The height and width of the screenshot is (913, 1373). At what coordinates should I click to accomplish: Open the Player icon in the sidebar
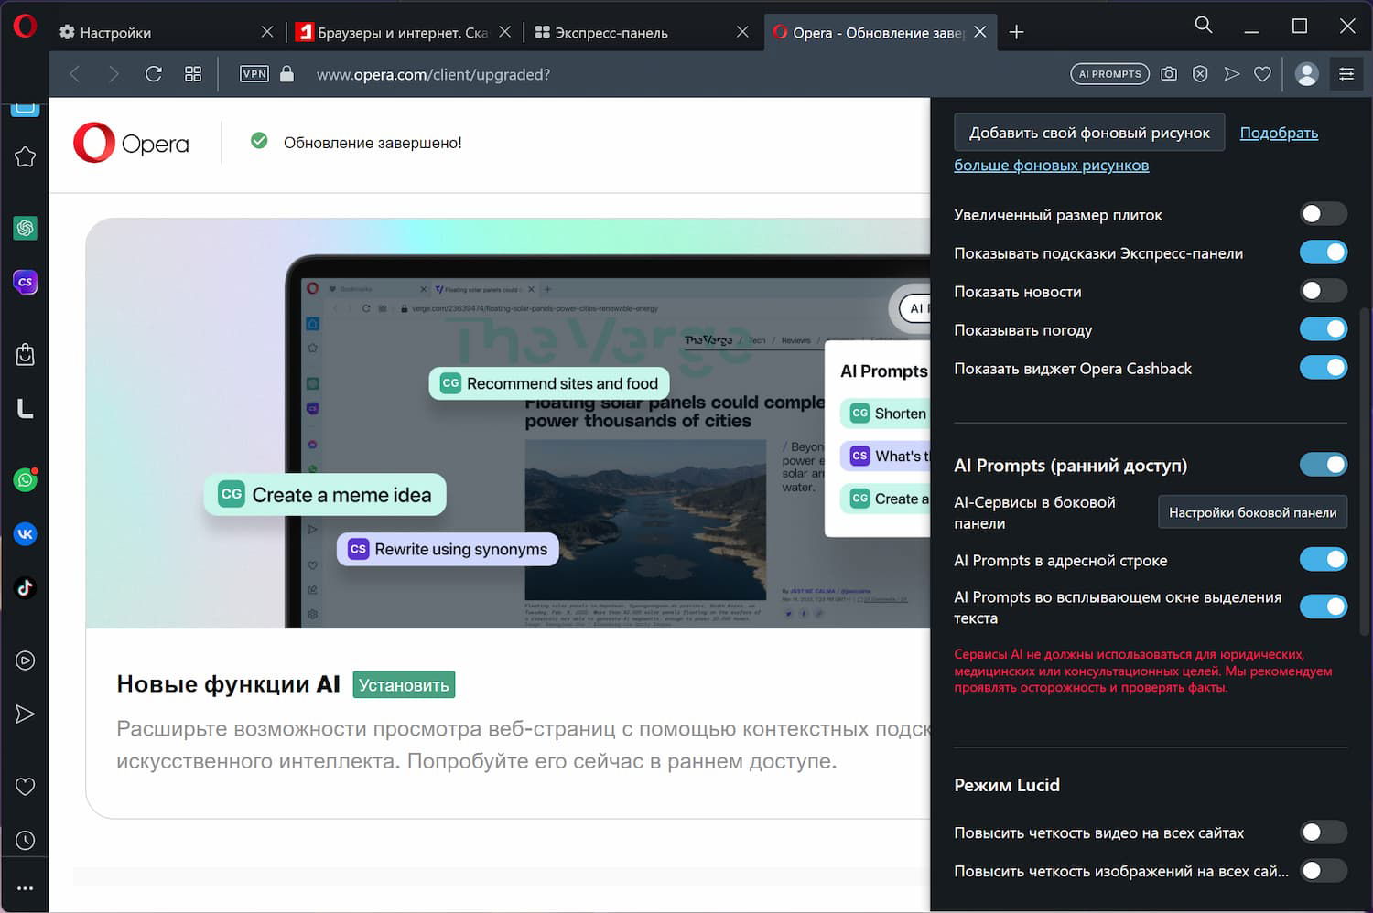26,661
